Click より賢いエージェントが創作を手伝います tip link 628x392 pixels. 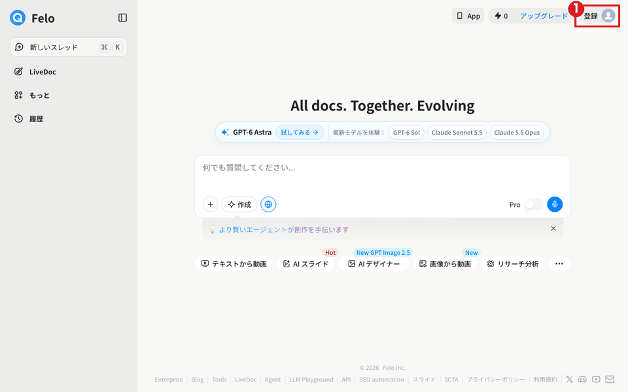[283, 229]
